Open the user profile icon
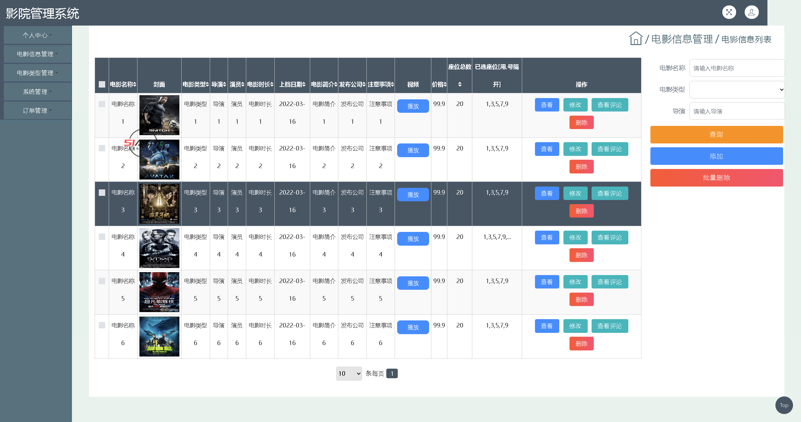Screen dimensions: 801x422 751,12
